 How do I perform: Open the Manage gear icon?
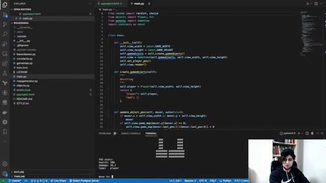pyautogui.click(x=5, y=174)
